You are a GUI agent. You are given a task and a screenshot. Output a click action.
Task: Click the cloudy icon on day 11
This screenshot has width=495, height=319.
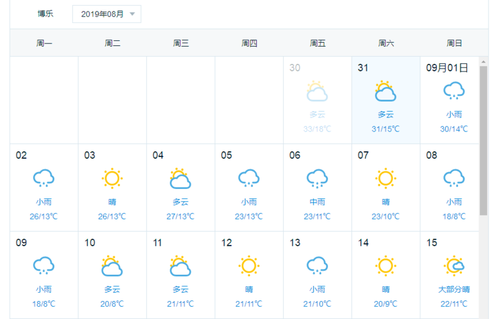181,266
